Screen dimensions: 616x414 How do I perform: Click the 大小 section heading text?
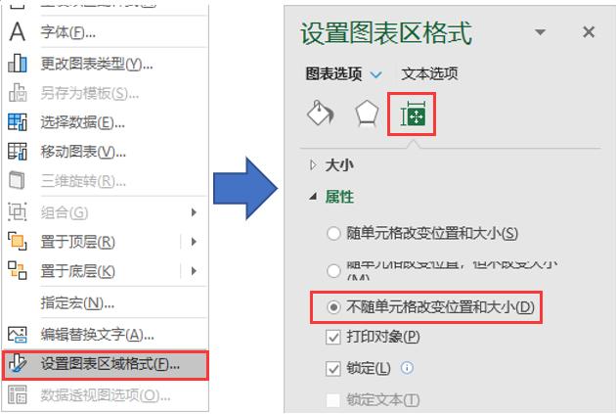pyautogui.click(x=339, y=164)
